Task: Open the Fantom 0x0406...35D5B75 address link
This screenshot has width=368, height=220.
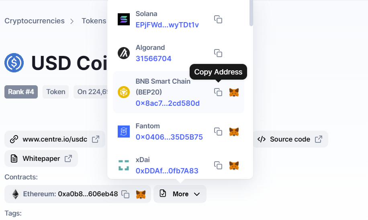Action: pyautogui.click(x=169, y=137)
